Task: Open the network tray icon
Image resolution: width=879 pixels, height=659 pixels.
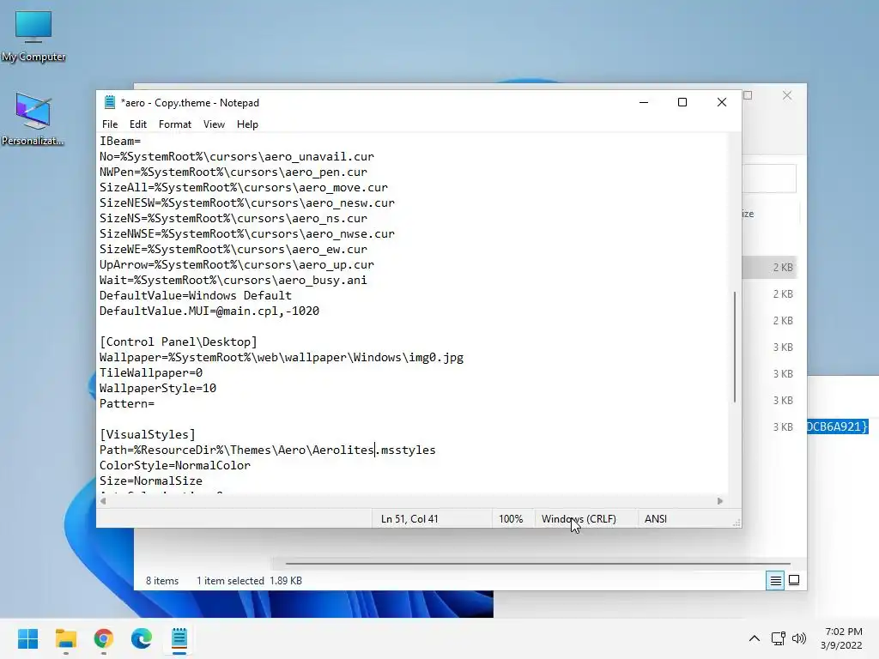Action: click(778, 638)
